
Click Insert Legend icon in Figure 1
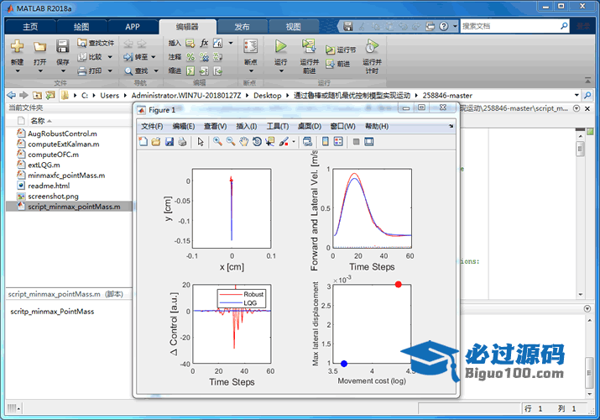coord(338,142)
